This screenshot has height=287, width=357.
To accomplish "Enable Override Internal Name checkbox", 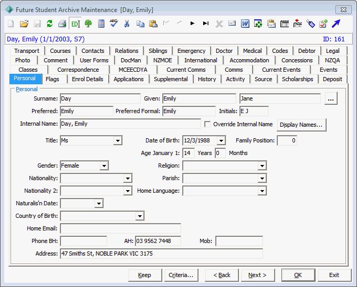I will tap(207, 124).
